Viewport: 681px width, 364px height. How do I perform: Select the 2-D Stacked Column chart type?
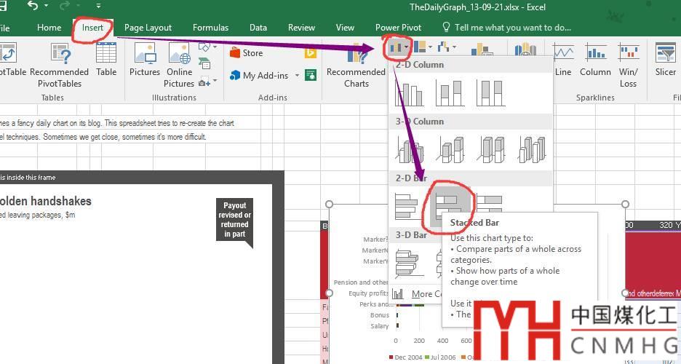coord(450,93)
